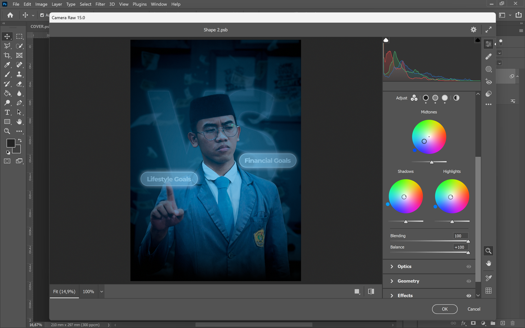Click the Balance slider handle

pos(468,253)
